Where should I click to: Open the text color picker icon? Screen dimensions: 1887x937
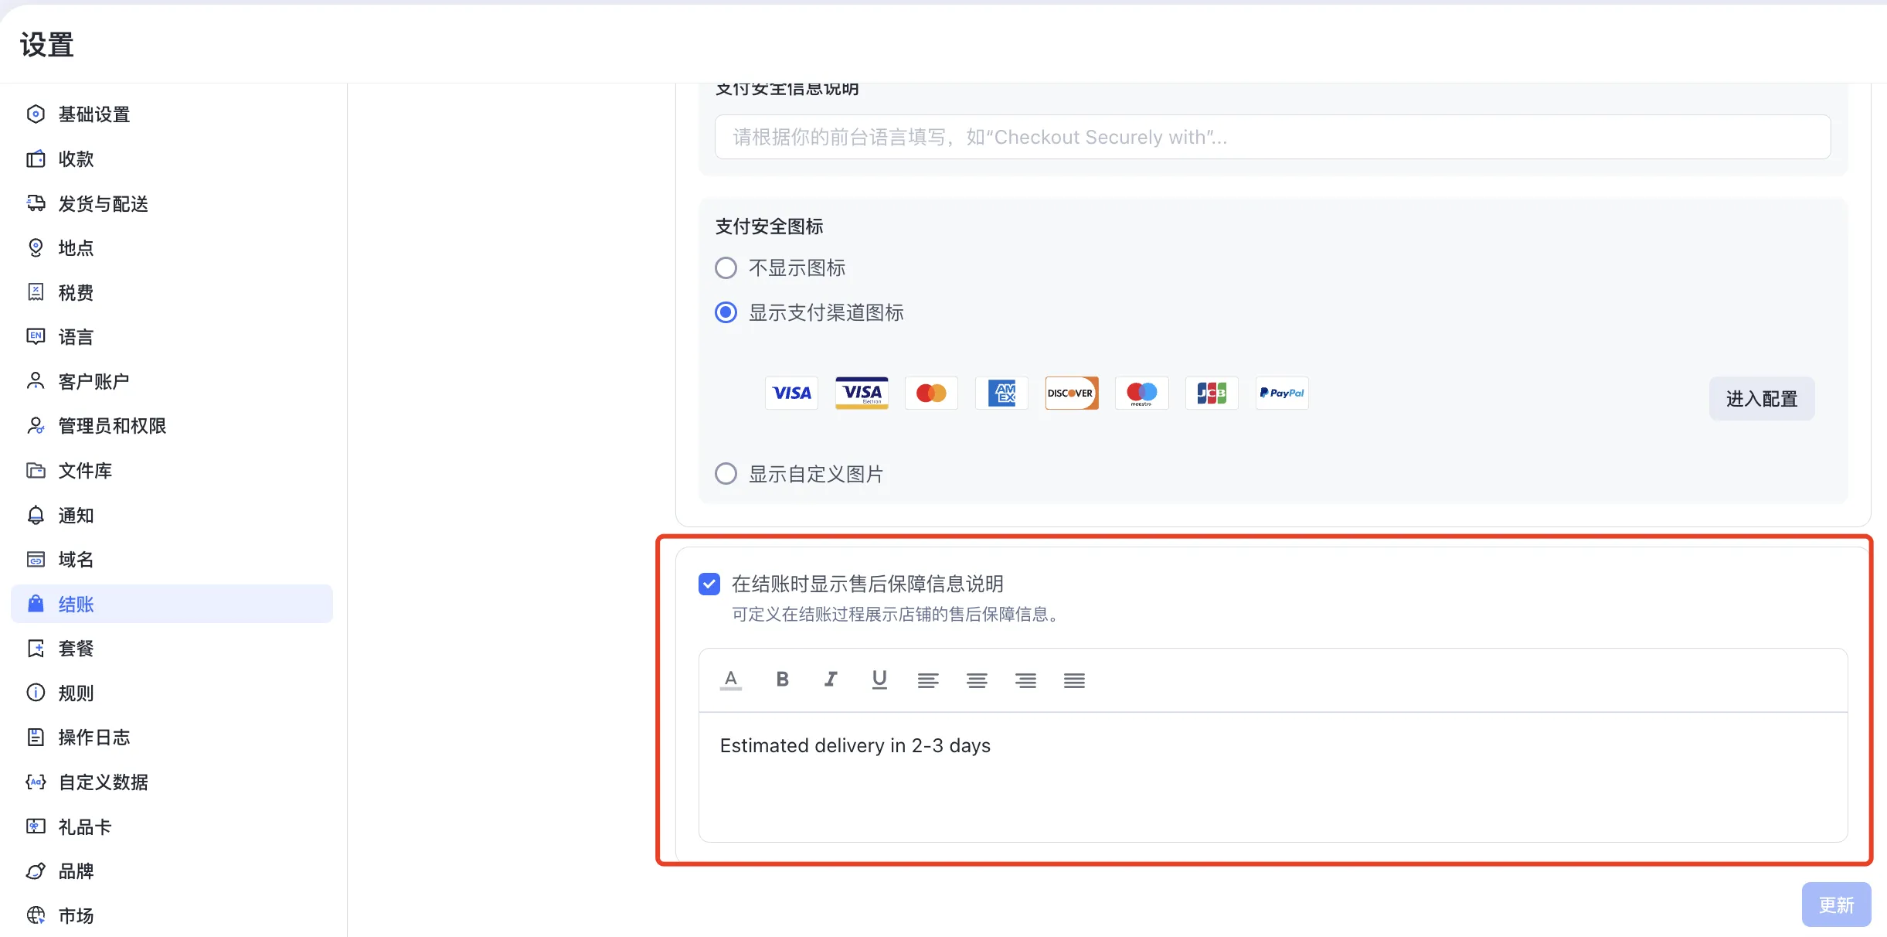point(731,680)
